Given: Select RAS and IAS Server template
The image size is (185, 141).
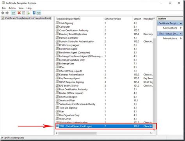Looking at the screenshot, I should coord(69,86).
